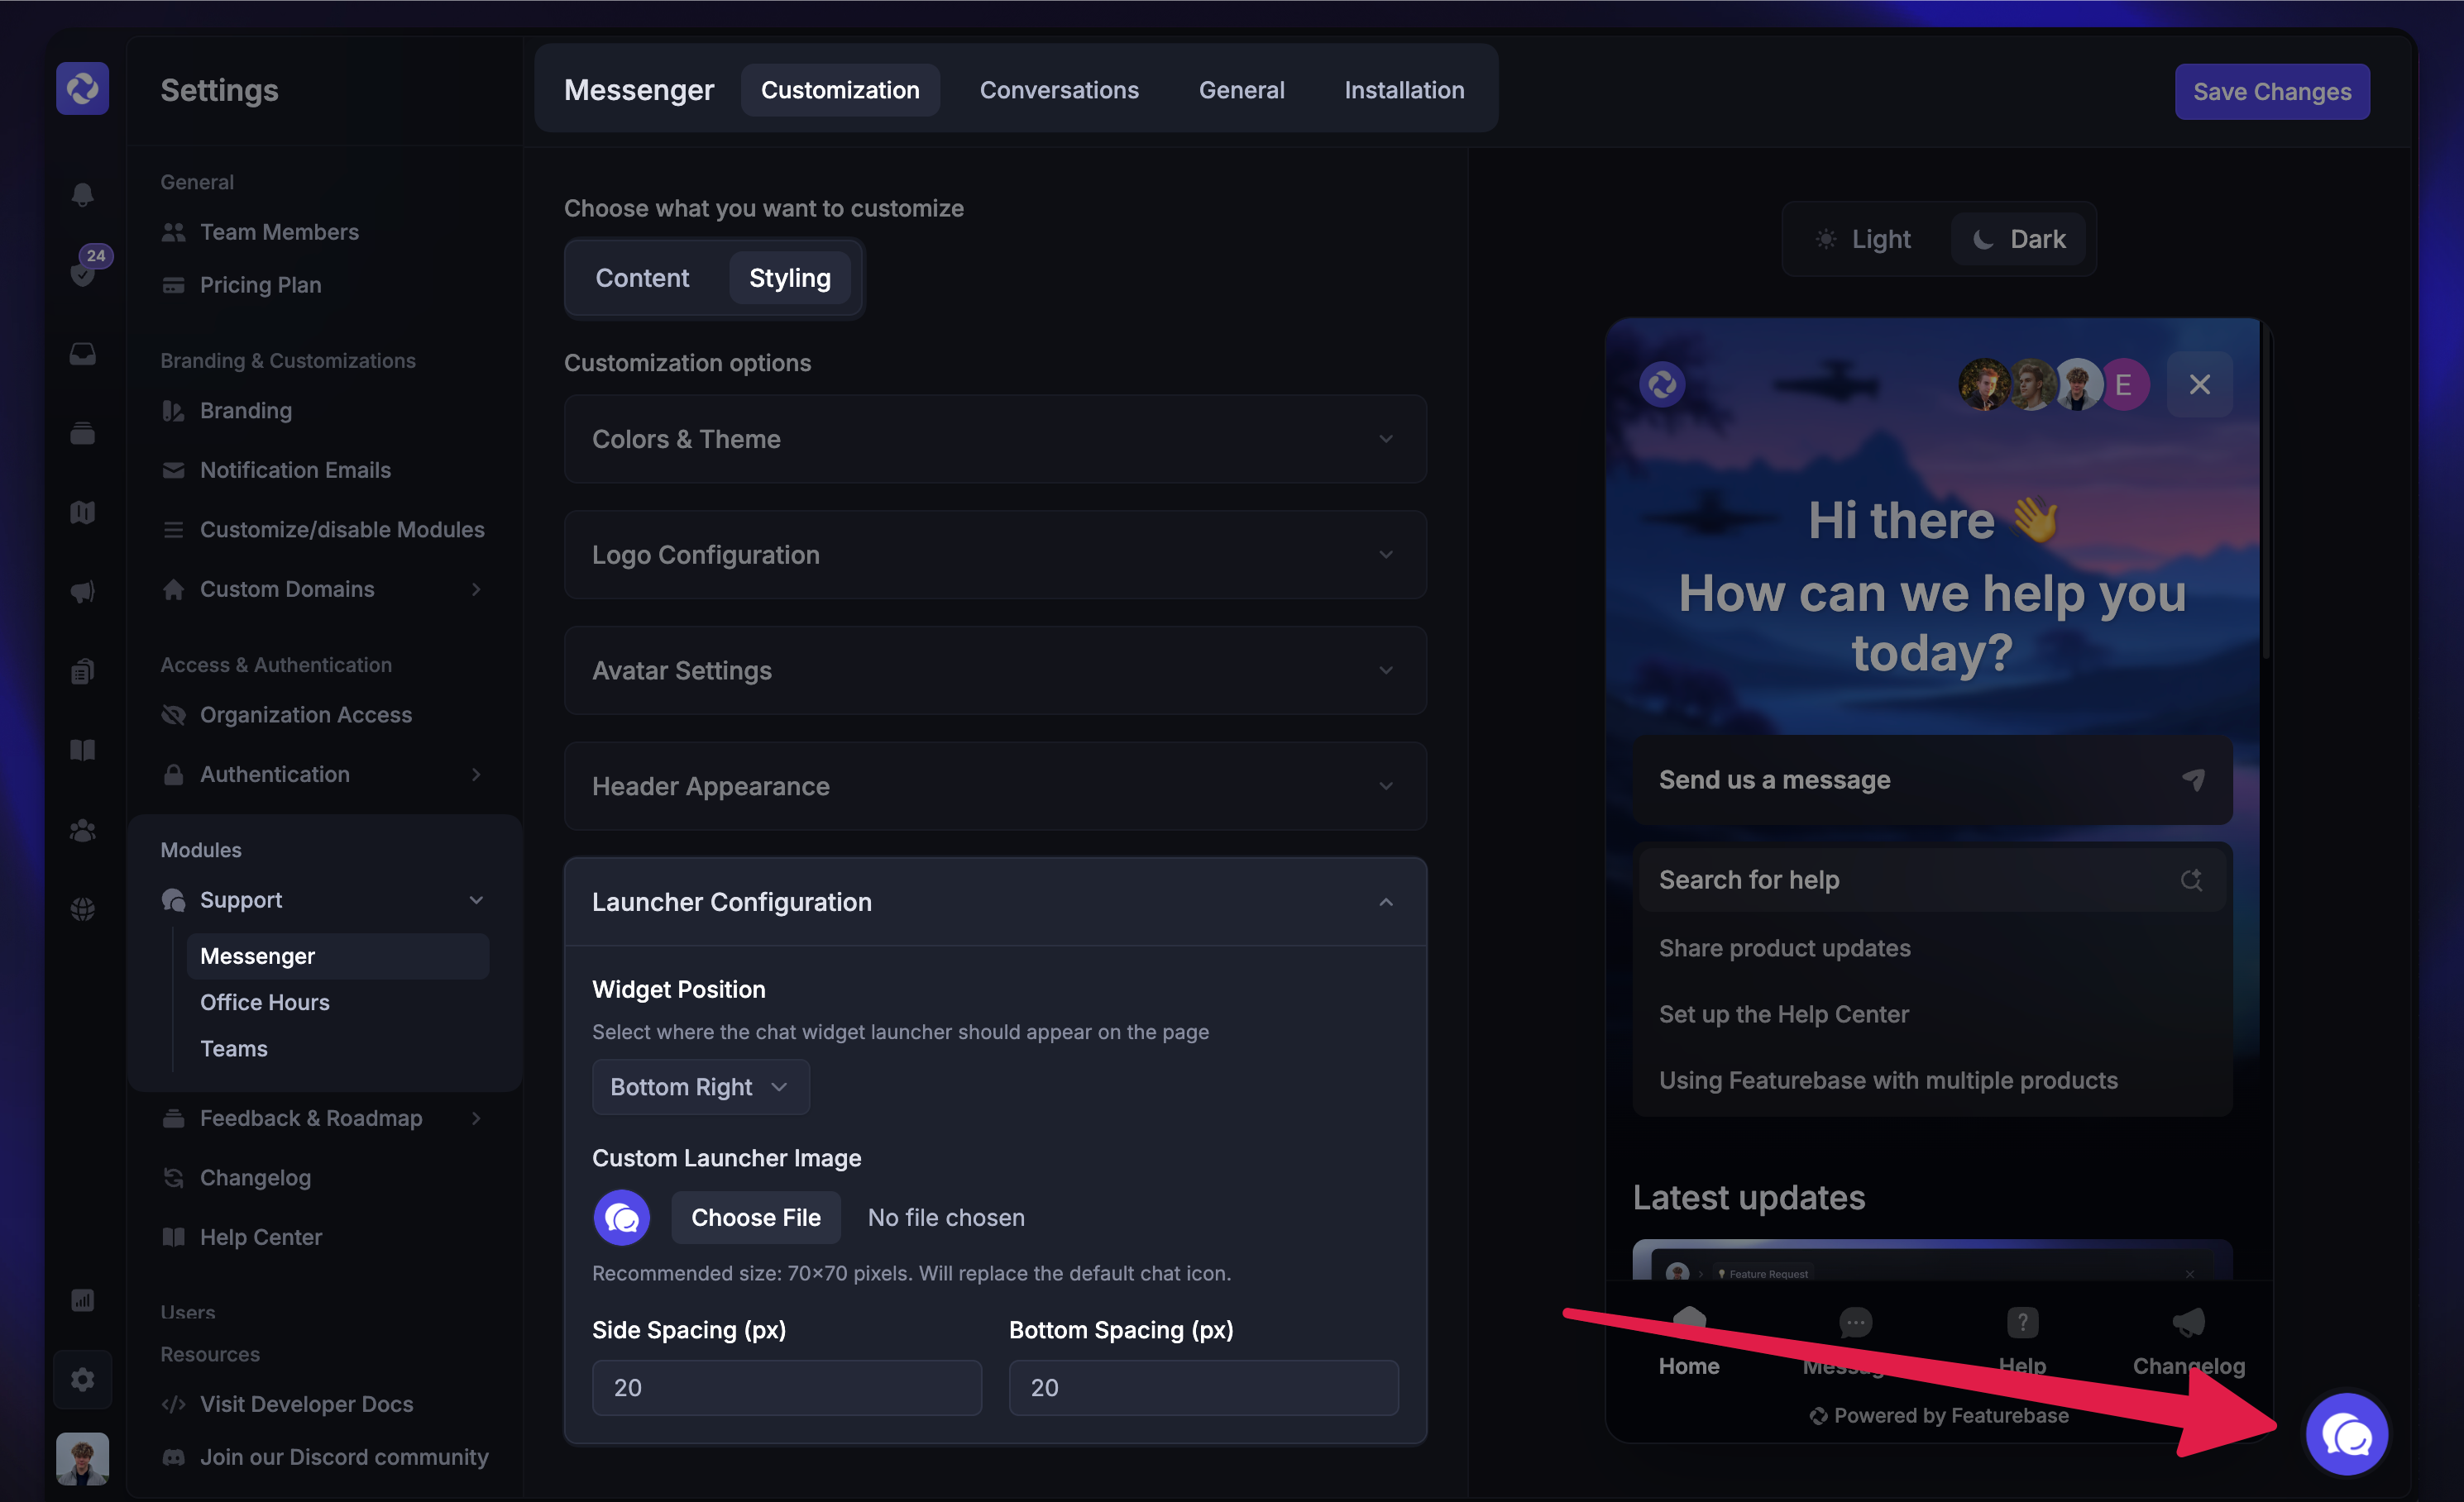
Task: Click Choose File for launcher image
Action: (755, 1217)
